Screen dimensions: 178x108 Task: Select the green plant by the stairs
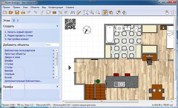coord(98,81)
